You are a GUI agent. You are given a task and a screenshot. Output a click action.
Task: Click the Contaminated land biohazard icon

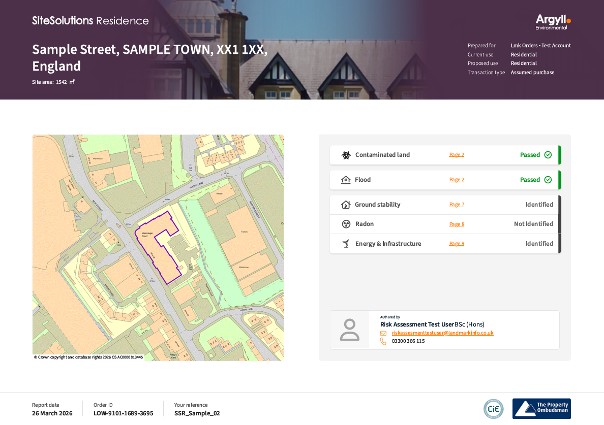[x=346, y=155]
